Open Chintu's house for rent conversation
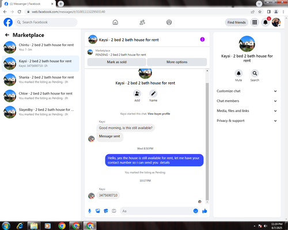This screenshot has height=230, width=288. pyautogui.click(x=40, y=47)
